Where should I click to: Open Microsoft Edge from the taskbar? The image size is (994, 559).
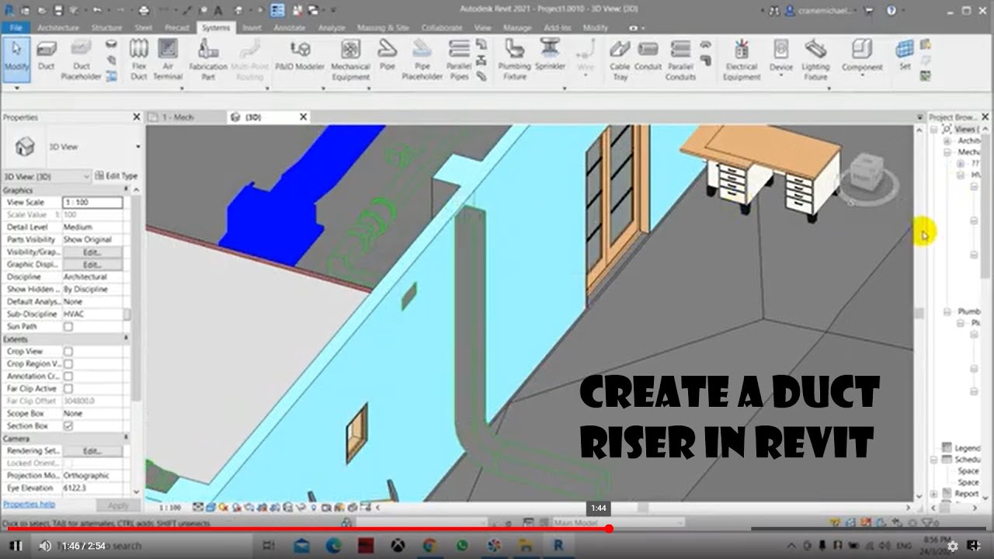(333, 546)
